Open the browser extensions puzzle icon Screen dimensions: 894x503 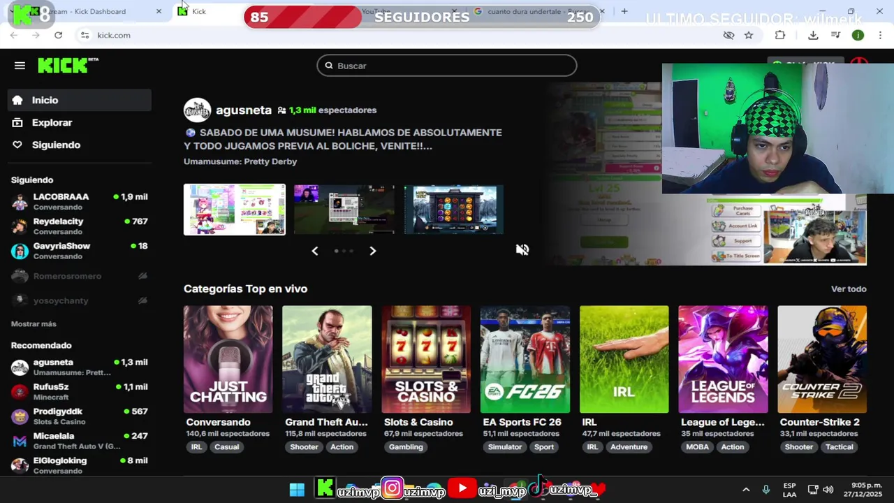click(x=780, y=35)
